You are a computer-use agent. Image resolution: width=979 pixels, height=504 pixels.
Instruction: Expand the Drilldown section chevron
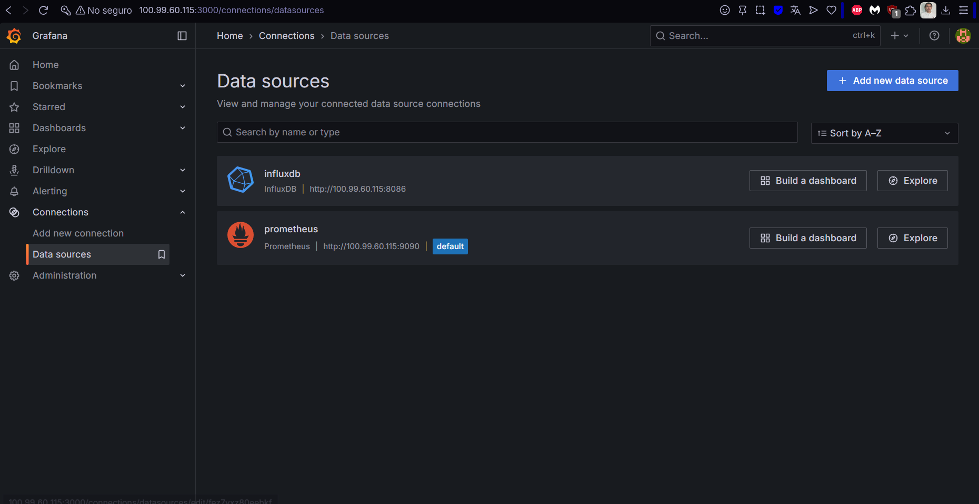click(183, 170)
